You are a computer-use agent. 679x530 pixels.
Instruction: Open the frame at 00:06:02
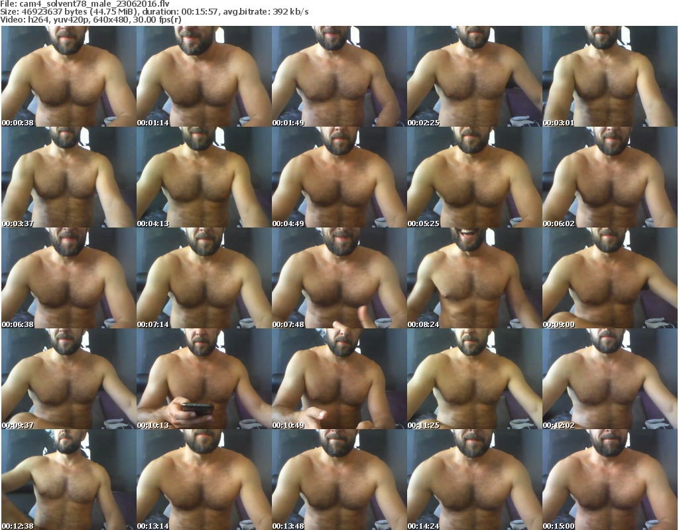(x=610, y=177)
